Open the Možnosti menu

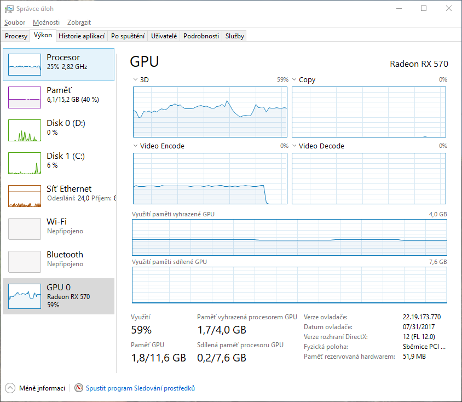click(46, 22)
